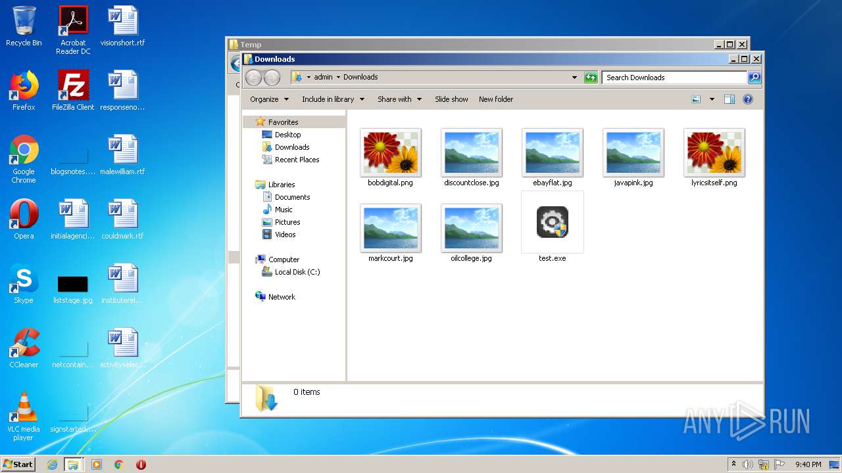
Task: Open CCleaner desktop shortcut
Action: (24, 348)
